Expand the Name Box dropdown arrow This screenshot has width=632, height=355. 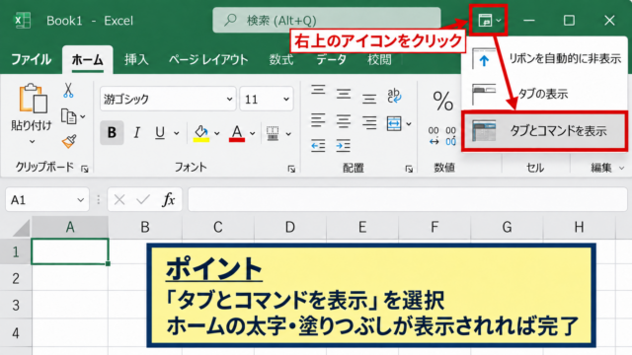80,199
